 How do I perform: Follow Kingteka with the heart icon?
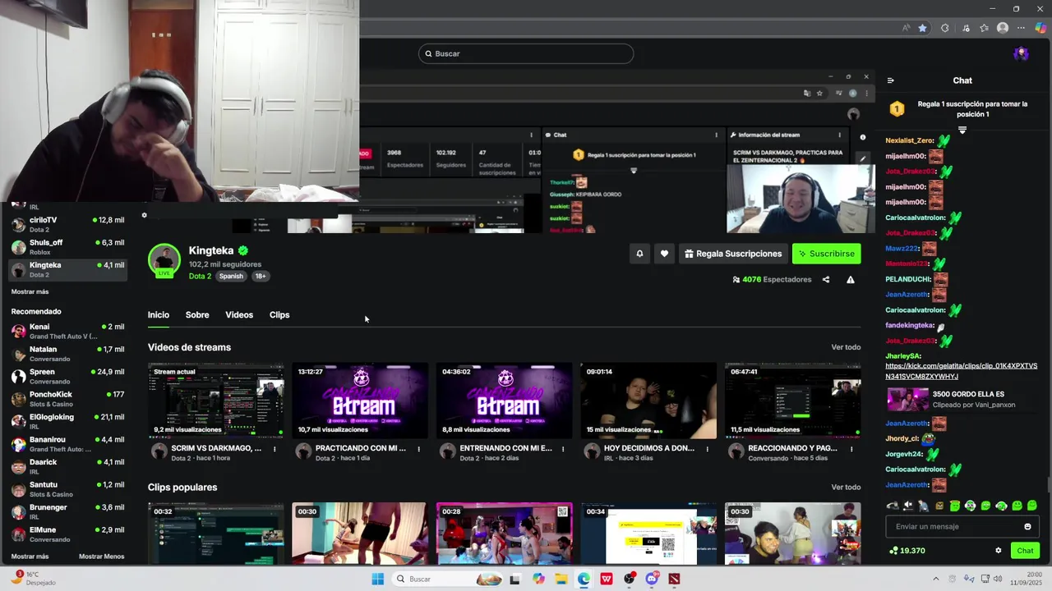point(664,254)
